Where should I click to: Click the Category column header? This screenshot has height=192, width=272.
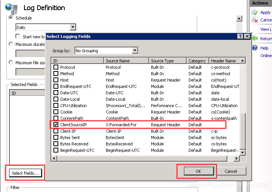click(197, 60)
